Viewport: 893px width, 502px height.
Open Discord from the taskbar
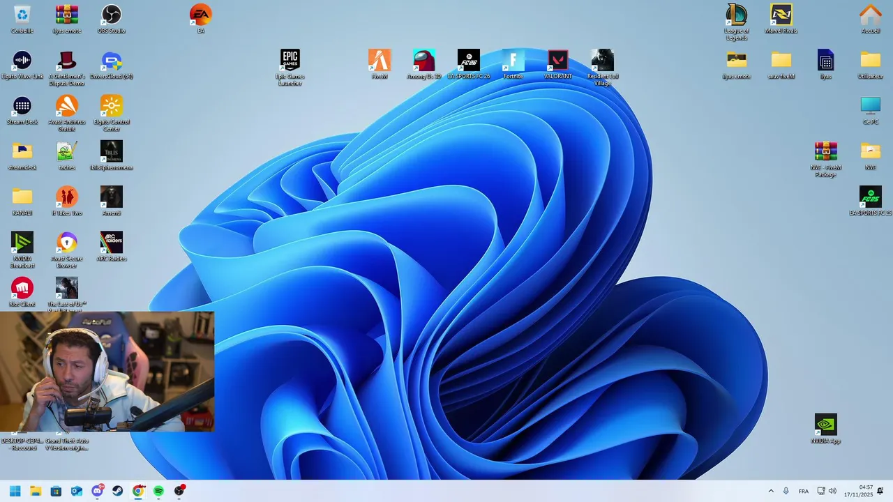tap(97, 491)
